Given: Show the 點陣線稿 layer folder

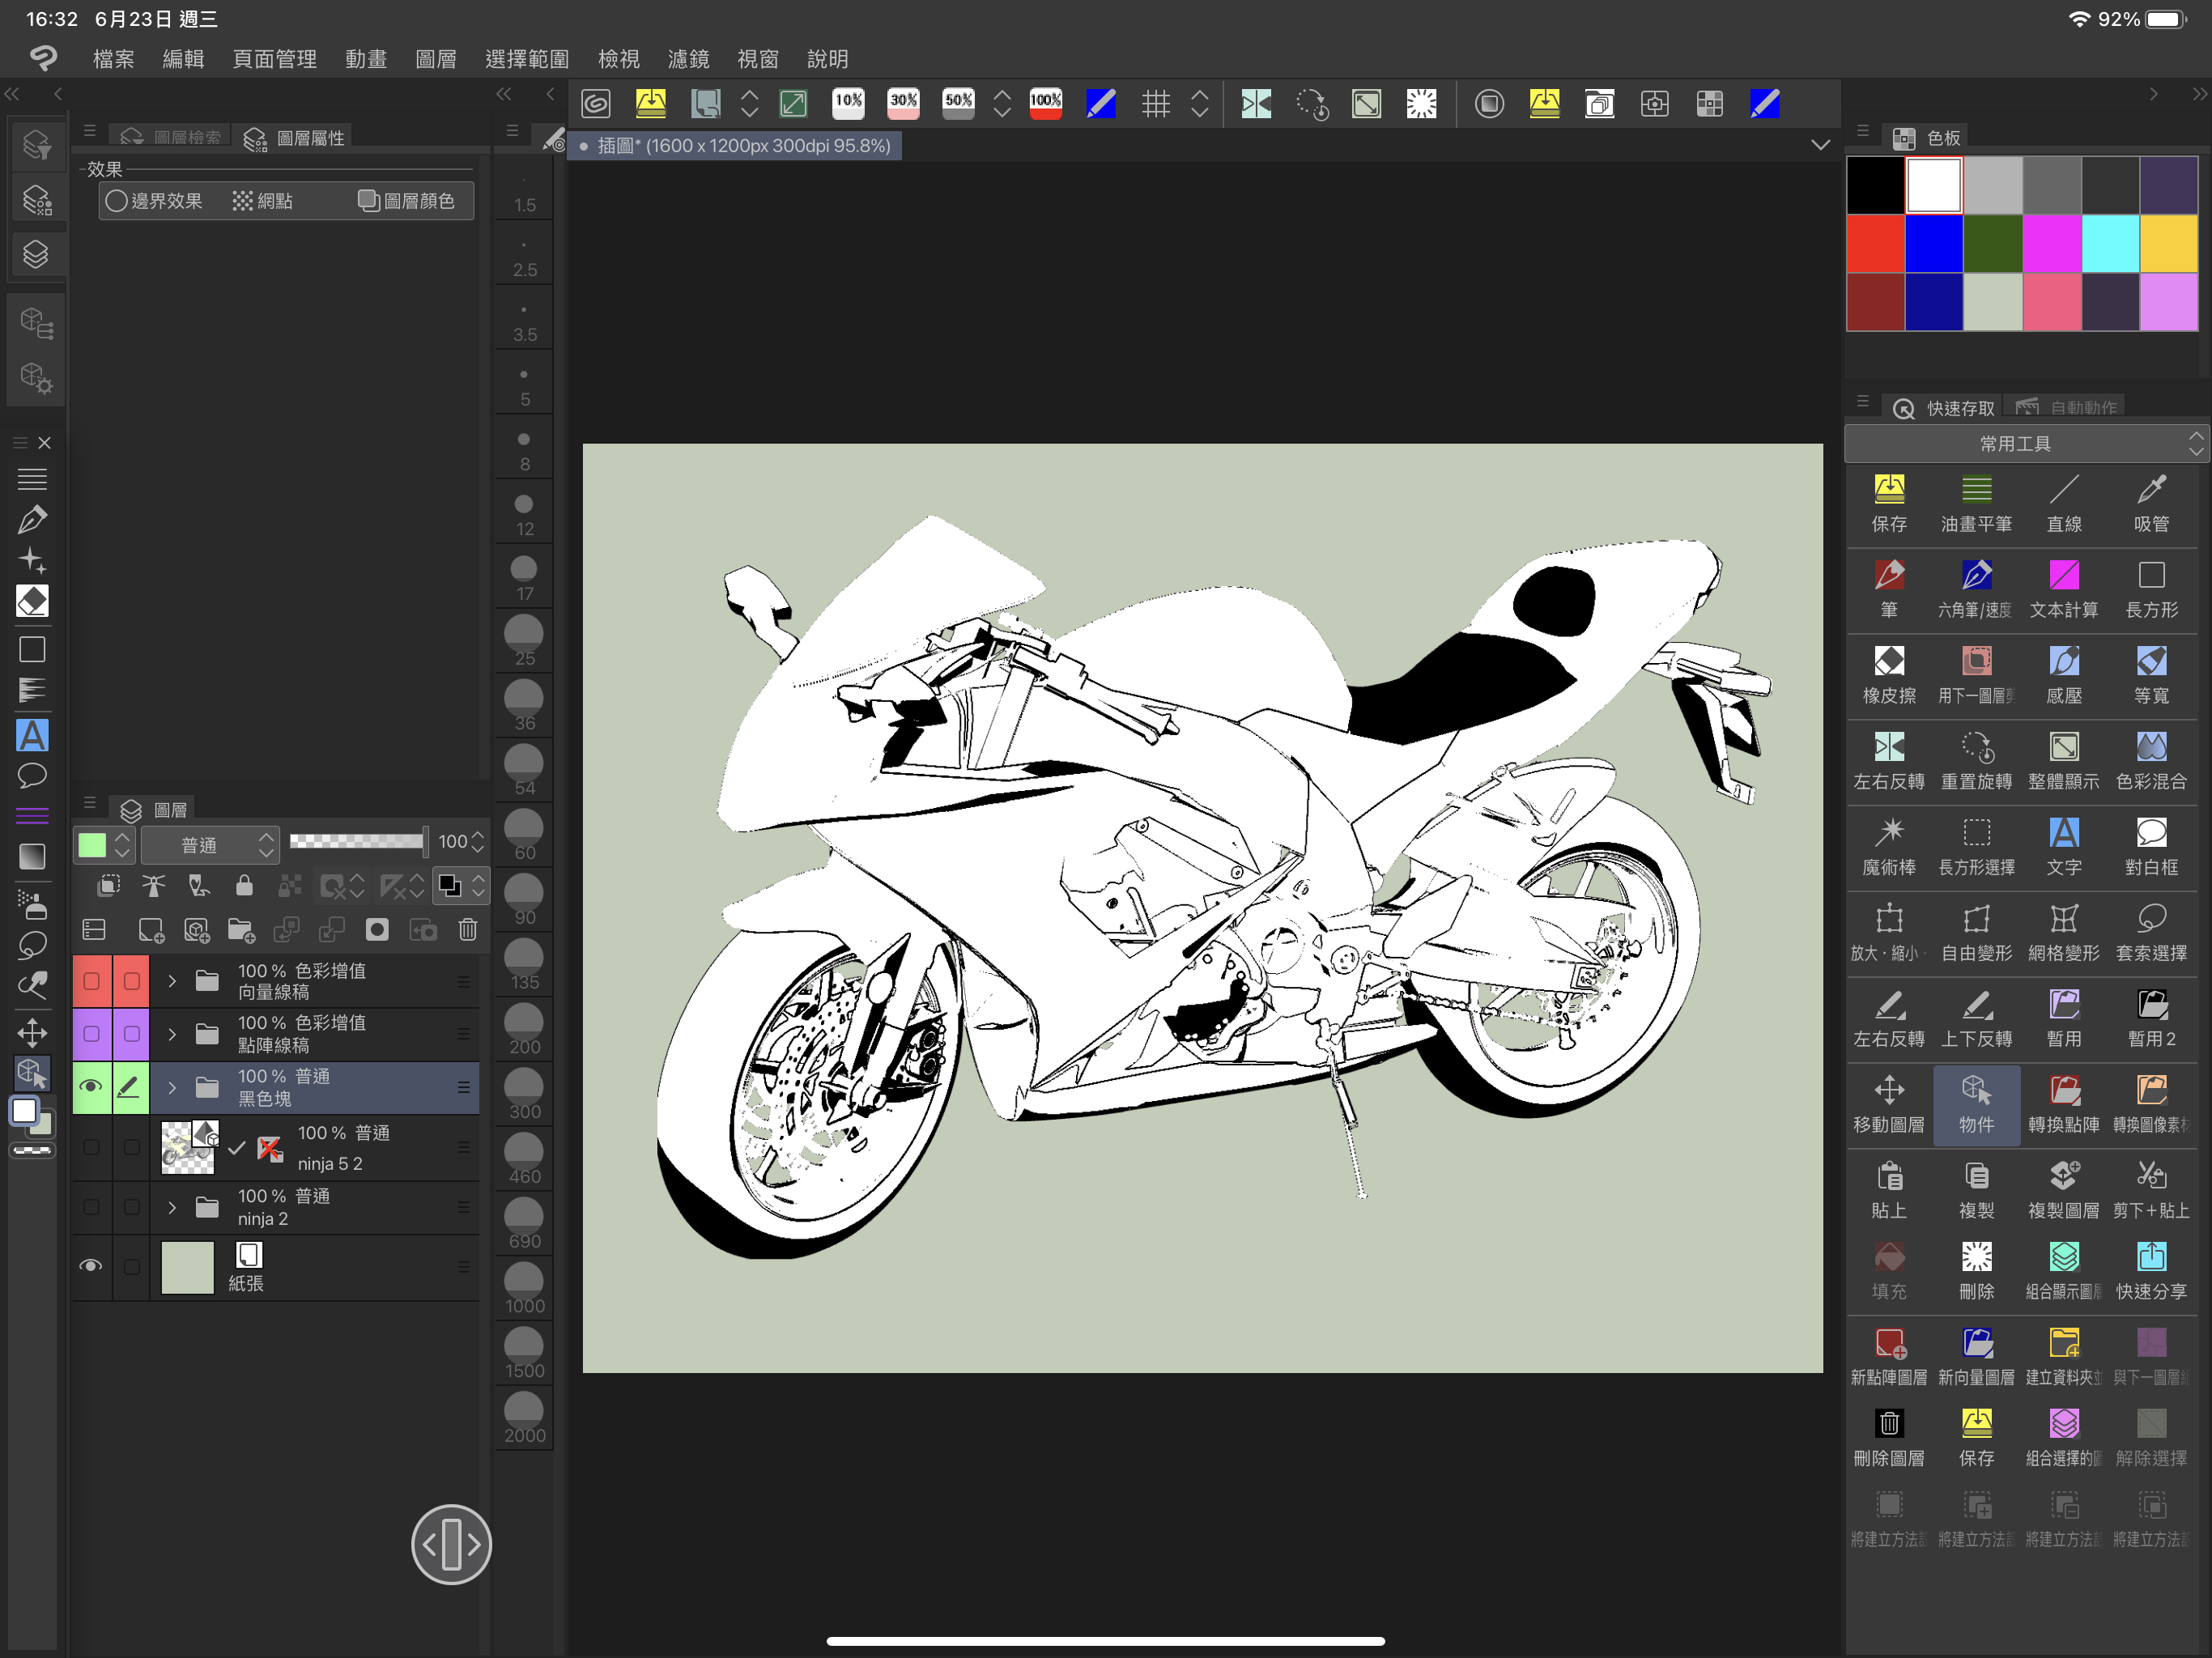Looking at the screenshot, I should pos(91,1034).
